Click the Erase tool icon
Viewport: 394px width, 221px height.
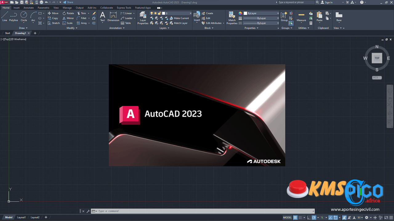pos(94,13)
